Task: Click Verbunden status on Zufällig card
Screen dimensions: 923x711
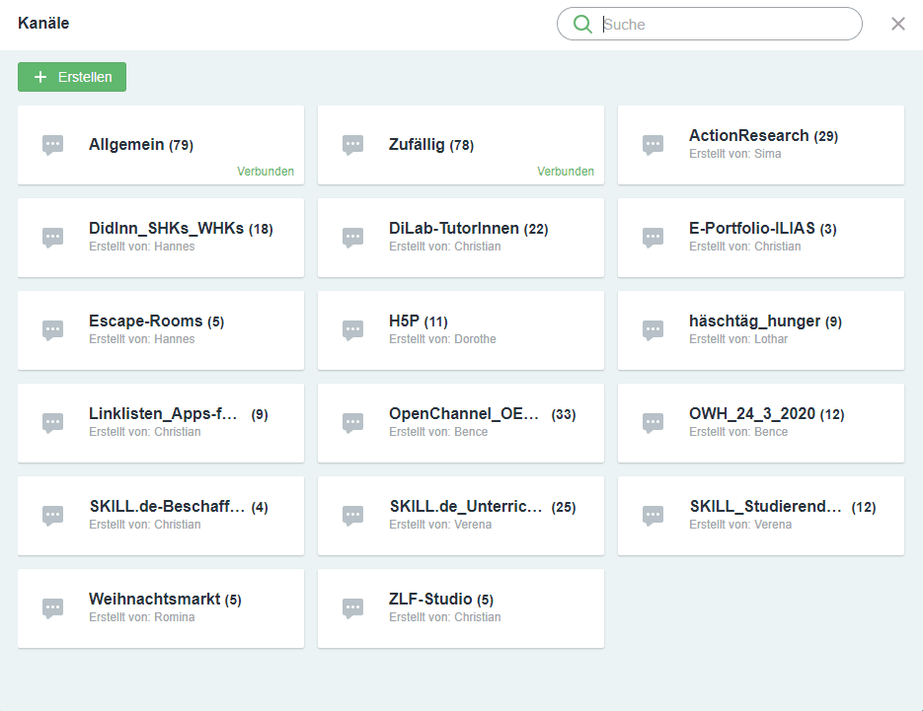Action: click(566, 172)
